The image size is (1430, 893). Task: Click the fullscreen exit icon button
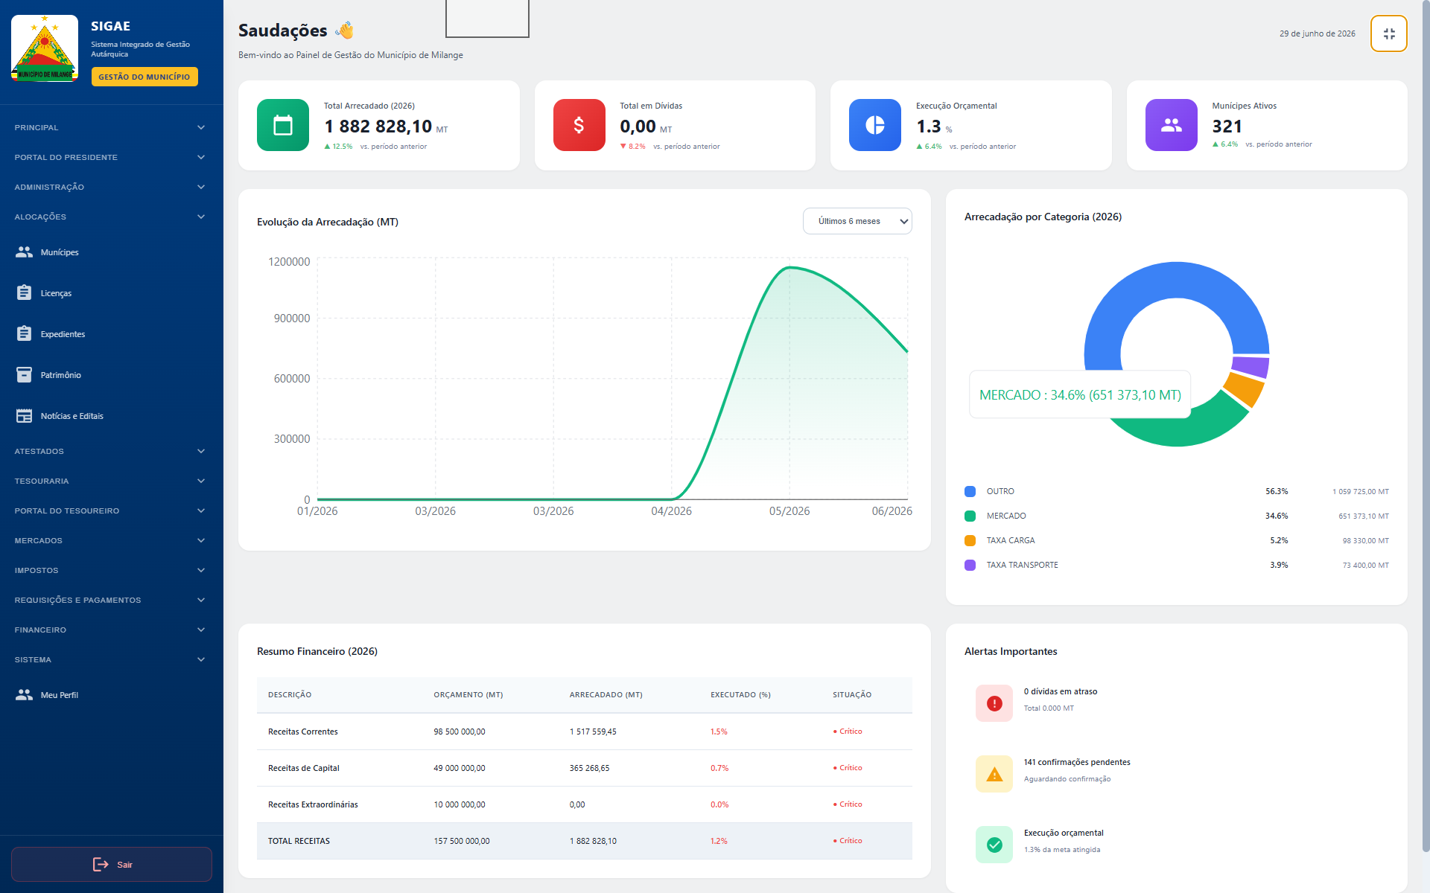point(1388,33)
